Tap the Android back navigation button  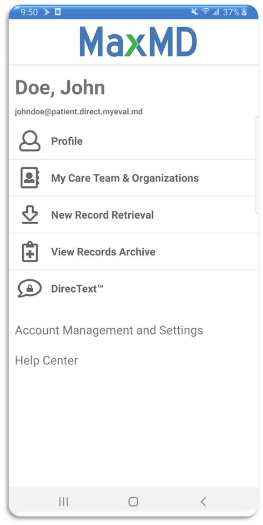[x=203, y=502]
